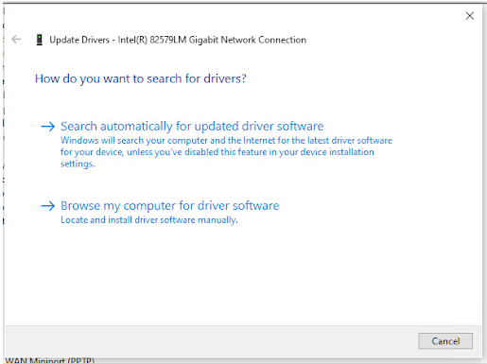Choose Search automatically for updated driver software
The image size is (487, 364).
tap(192, 127)
